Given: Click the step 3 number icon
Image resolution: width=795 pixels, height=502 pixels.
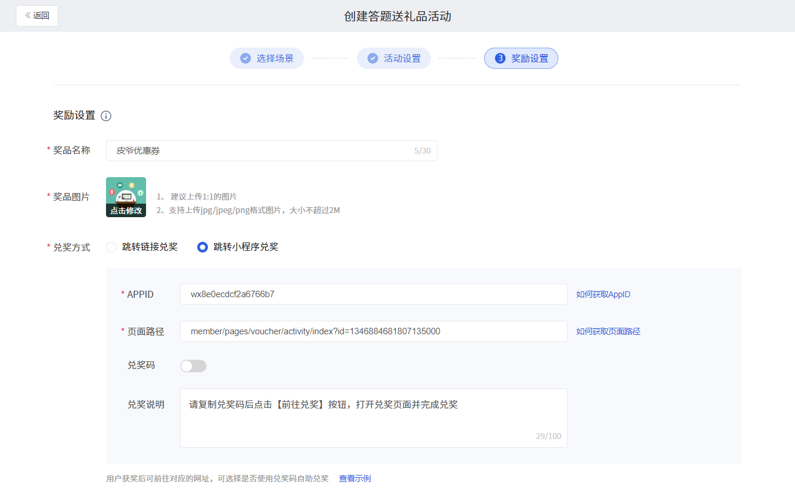Looking at the screenshot, I should (x=500, y=58).
